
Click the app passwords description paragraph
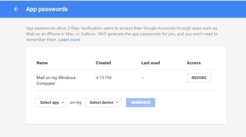pos(122,34)
